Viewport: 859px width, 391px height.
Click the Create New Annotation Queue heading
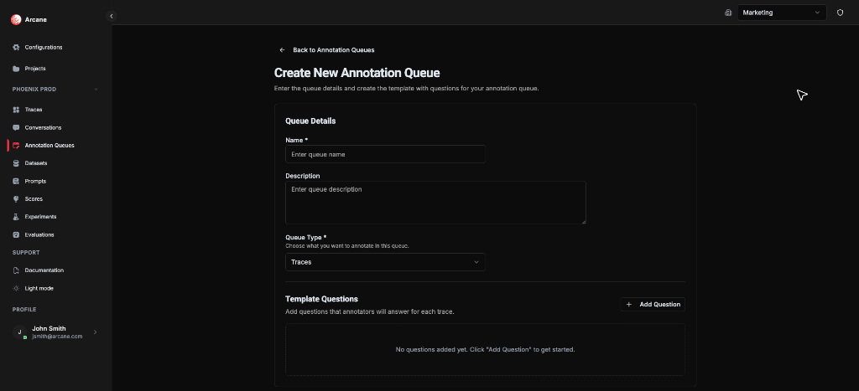357,73
